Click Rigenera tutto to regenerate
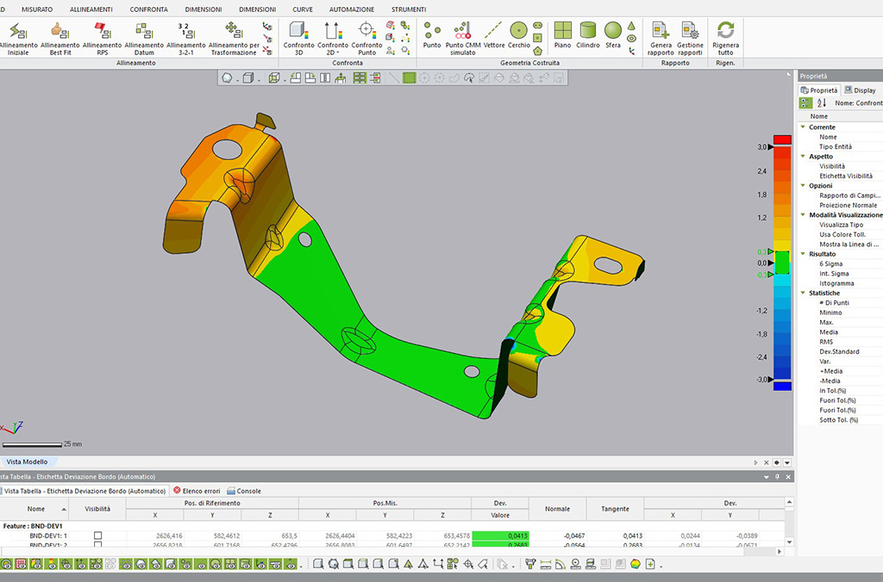The height and width of the screenshot is (582, 883). [x=725, y=38]
